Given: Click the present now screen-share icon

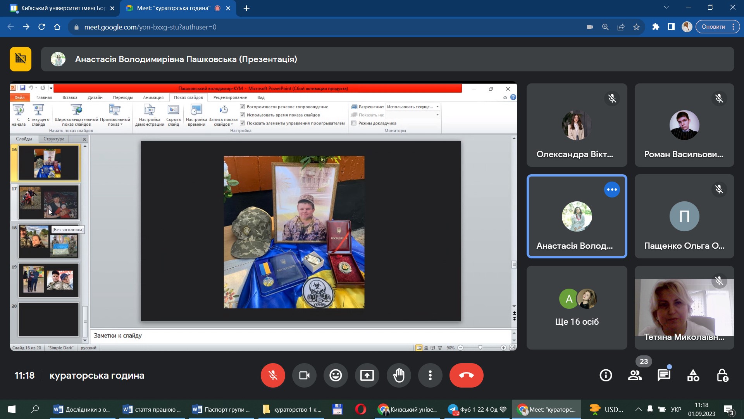Looking at the screenshot, I should point(367,375).
